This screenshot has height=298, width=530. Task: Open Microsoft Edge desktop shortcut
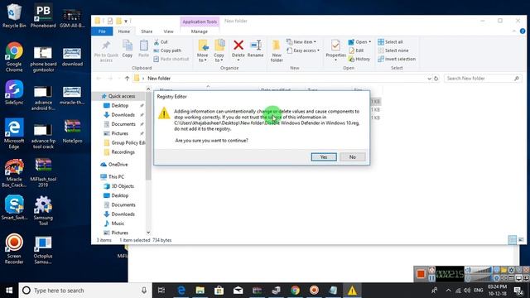[x=14, y=133]
